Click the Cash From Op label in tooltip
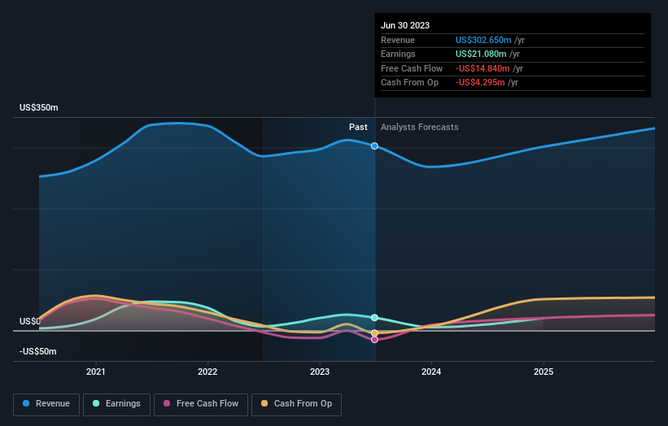Viewport: 668px width, 426px height. click(x=409, y=83)
